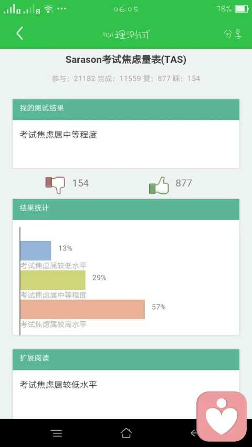The width and height of the screenshot is (252, 447).
Task: Open the pink heart floating app icon
Action: coord(222,417)
